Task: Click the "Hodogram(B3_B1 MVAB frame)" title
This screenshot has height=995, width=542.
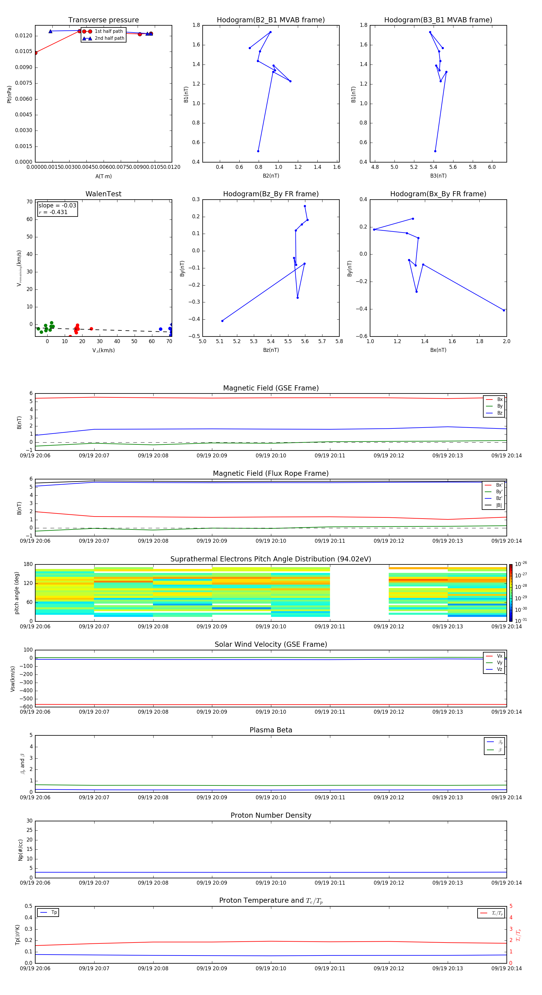Action: click(x=438, y=20)
